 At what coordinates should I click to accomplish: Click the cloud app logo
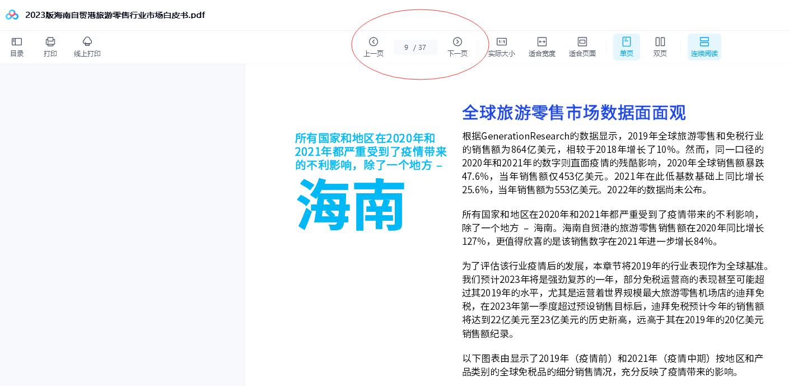(x=12, y=15)
